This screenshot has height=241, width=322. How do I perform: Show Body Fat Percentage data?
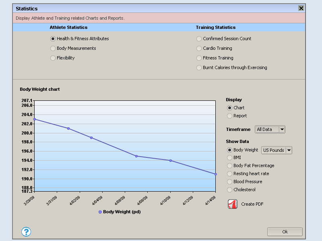coord(230,166)
